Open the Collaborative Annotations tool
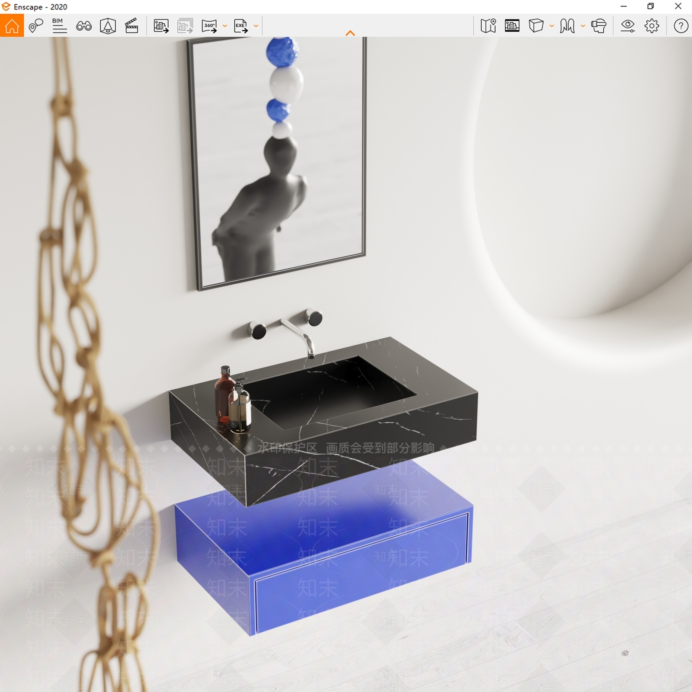The width and height of the screenshot is (692, 692). pos(36,26)
